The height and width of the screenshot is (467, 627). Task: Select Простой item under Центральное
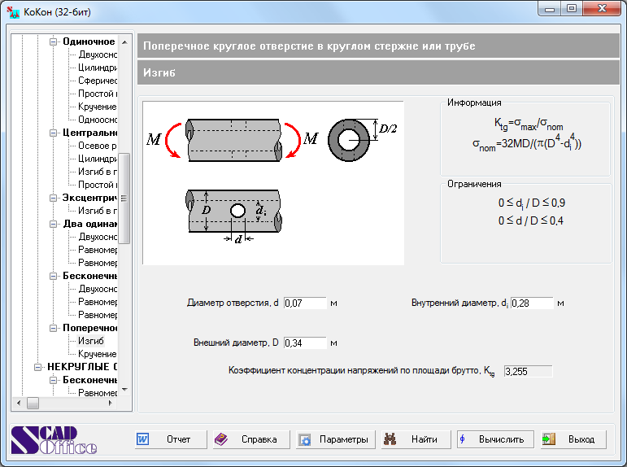97,185
